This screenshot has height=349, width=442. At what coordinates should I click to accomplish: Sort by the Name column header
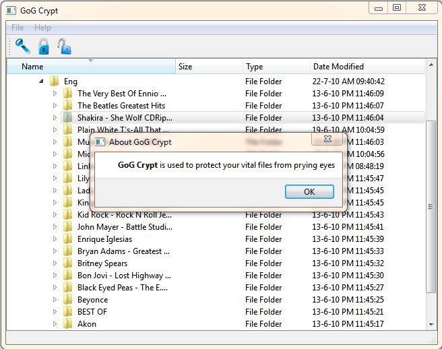coord(32,67)
